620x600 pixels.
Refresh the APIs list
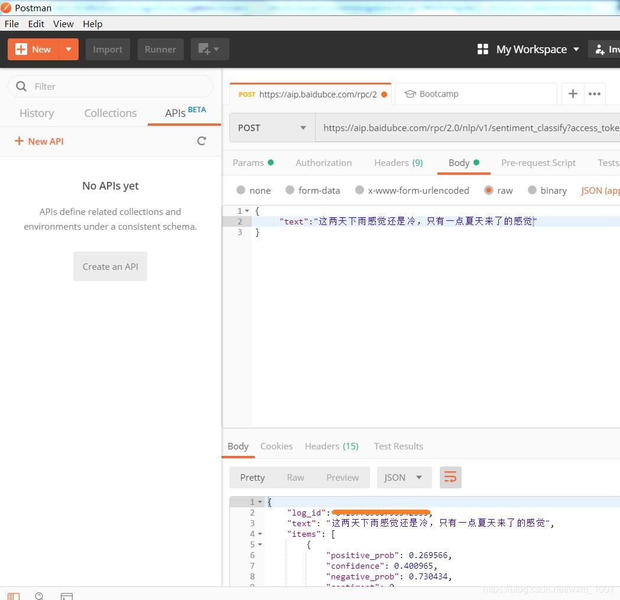[202, 141]
